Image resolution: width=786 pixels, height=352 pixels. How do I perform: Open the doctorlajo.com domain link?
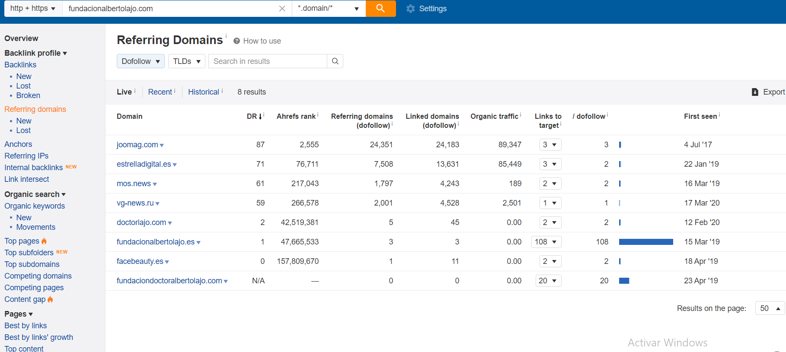pyautogui.click(x=141, y=222)
